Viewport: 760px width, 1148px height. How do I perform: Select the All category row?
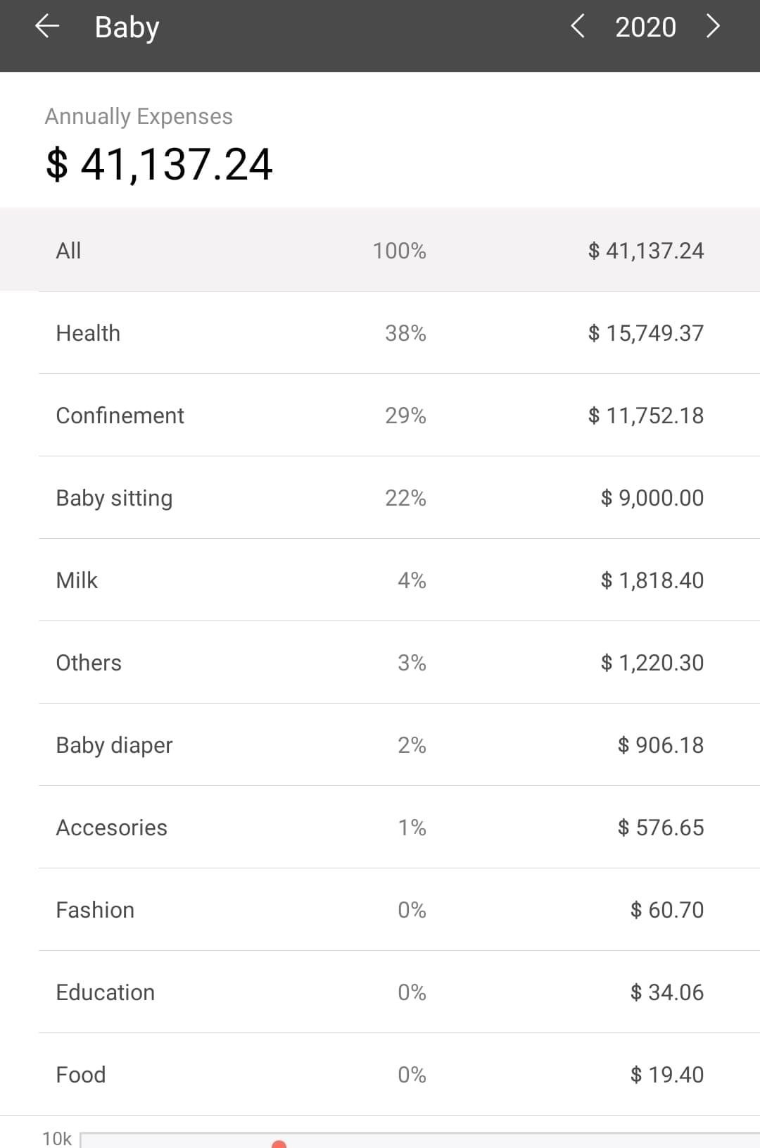click(x=380, y=250)
